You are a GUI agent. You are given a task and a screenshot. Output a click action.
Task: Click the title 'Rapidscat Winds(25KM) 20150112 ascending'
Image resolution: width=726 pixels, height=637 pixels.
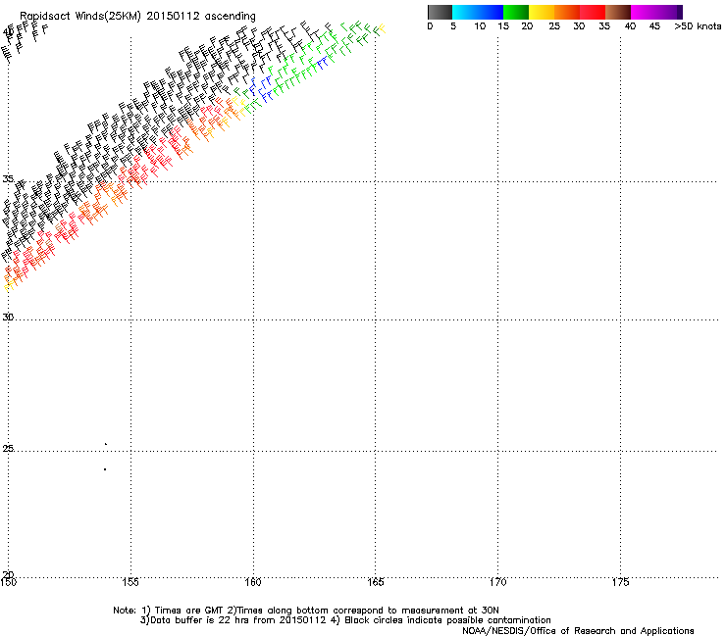[x=137, y=17]
